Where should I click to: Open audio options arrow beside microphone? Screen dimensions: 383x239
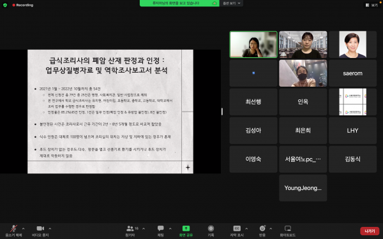pos(23,229)
